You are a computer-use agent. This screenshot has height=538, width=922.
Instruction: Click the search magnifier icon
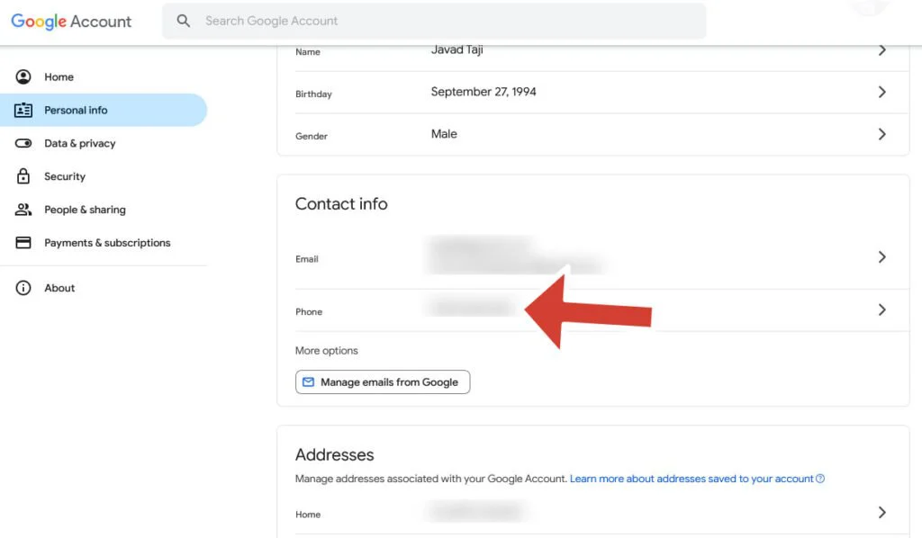click(x=184, y=20)
